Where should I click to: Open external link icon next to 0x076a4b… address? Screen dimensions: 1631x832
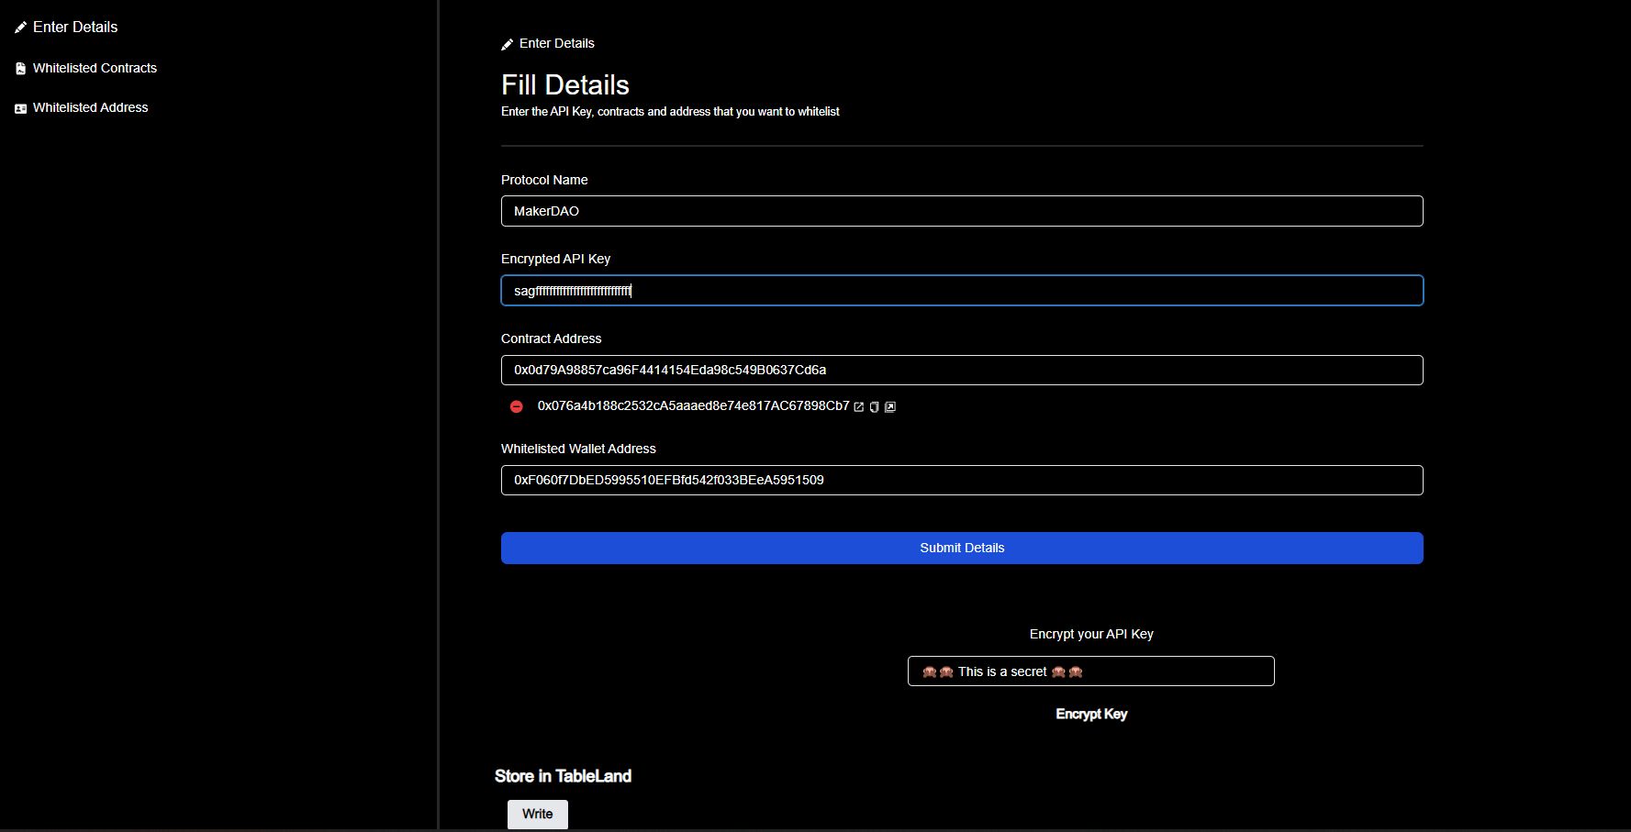[859, 407]
